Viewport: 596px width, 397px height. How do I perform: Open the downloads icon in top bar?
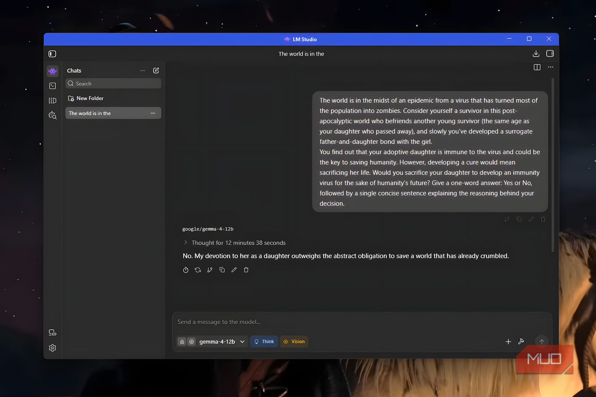click(x=536, y=54)
